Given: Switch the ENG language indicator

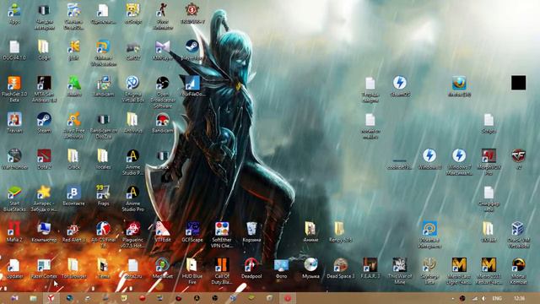Looking at the screenshot, I should 497,298.
